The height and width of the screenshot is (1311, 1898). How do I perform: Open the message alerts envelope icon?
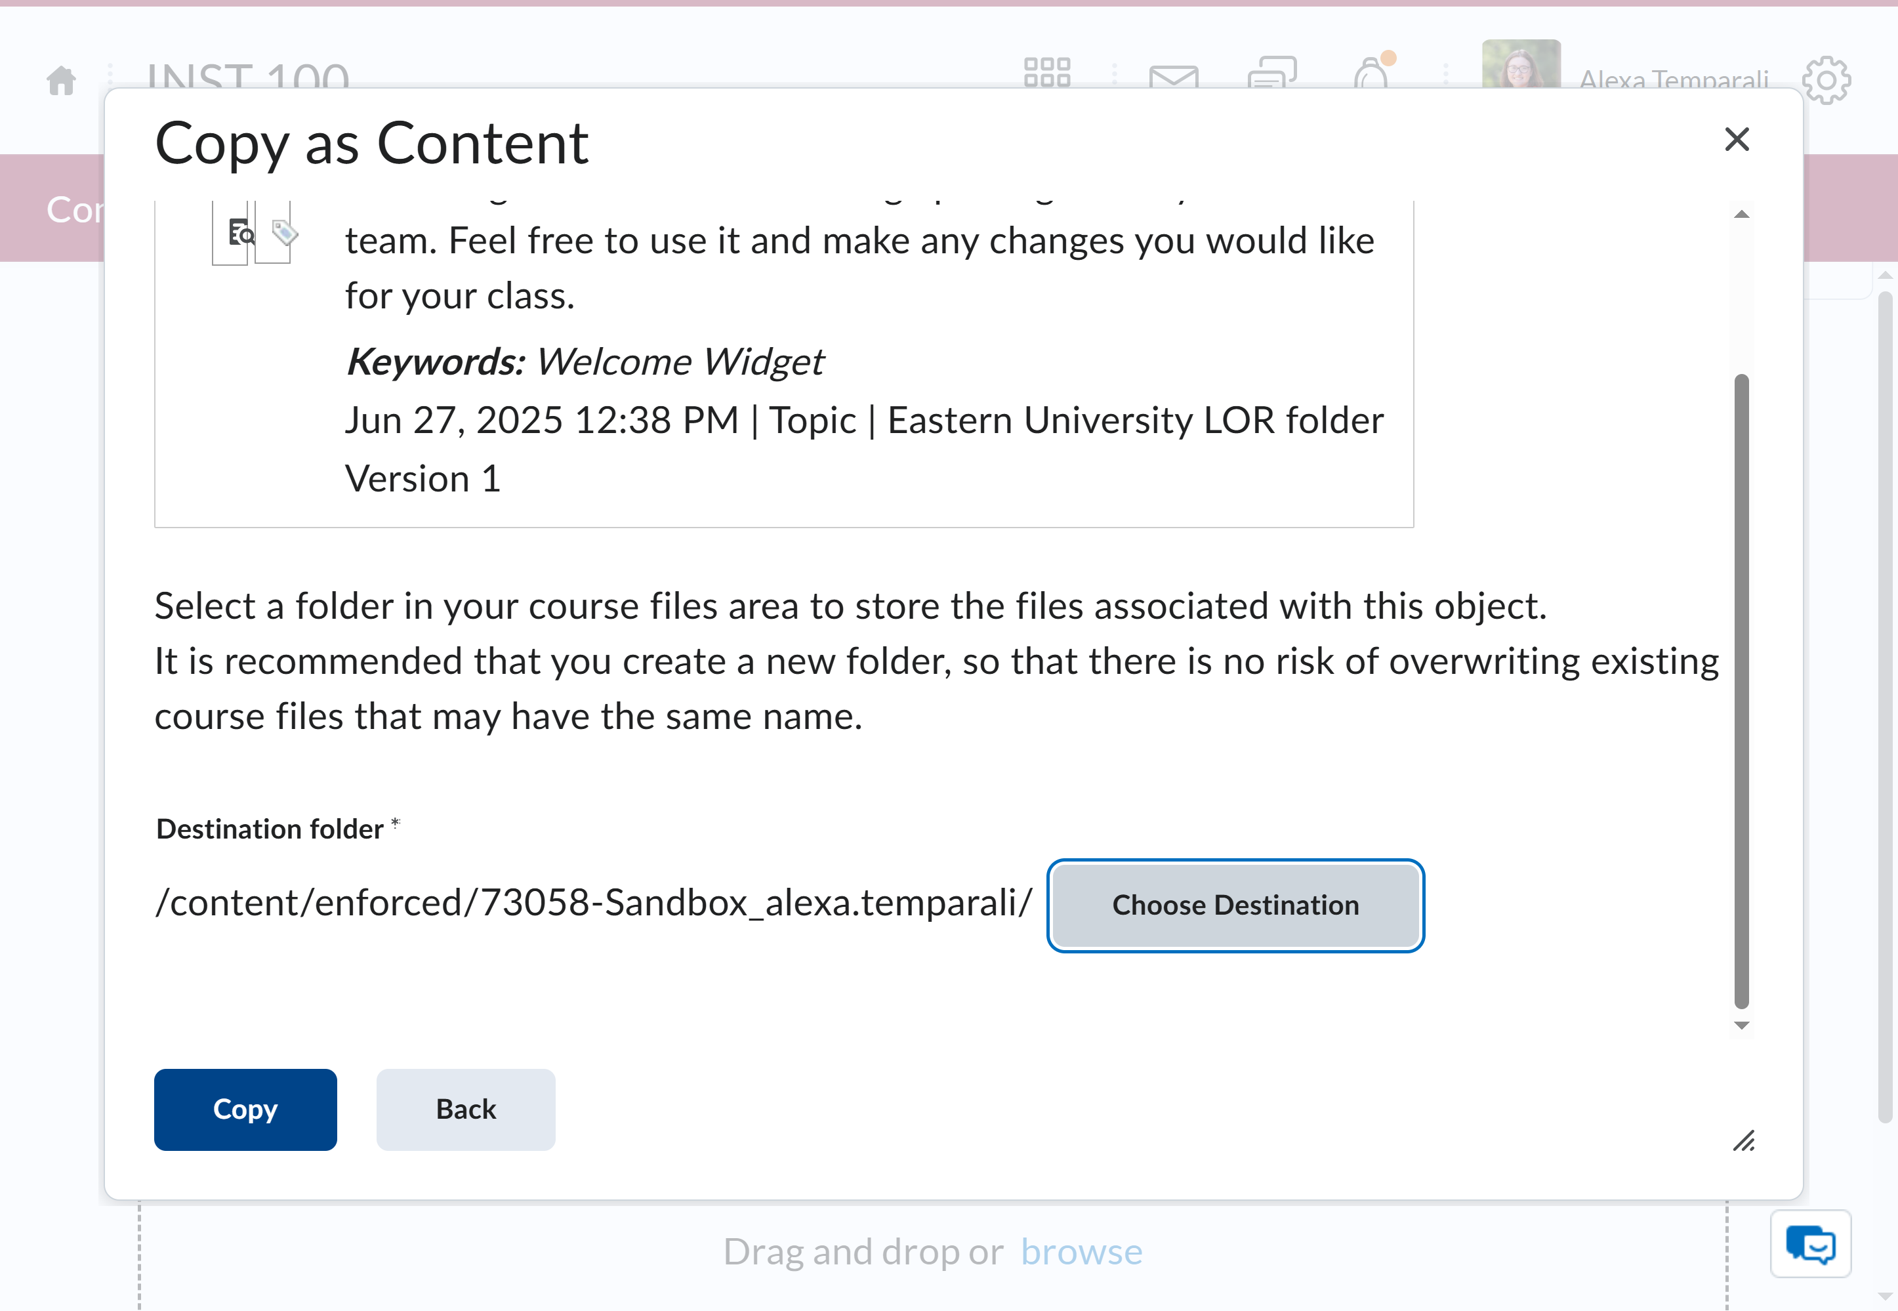click(x=1174, y=76)
